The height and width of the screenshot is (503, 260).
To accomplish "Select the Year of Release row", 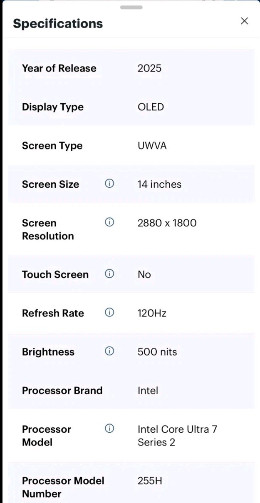I will 131,68.
